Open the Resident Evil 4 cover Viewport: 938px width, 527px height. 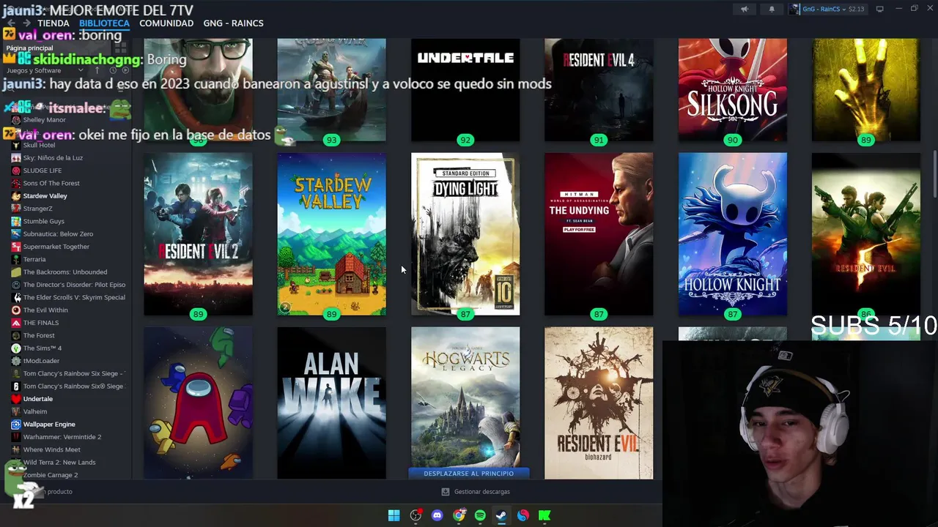pos(599,89)
